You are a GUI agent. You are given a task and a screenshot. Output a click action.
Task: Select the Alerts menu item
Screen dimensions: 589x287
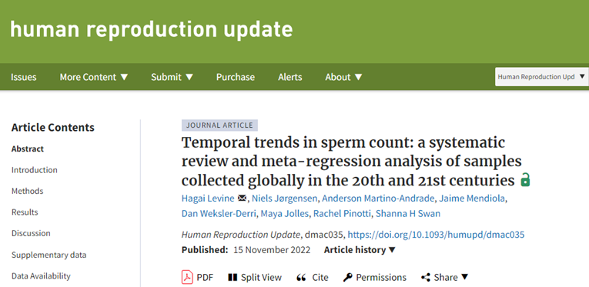[x=290, y=77]
